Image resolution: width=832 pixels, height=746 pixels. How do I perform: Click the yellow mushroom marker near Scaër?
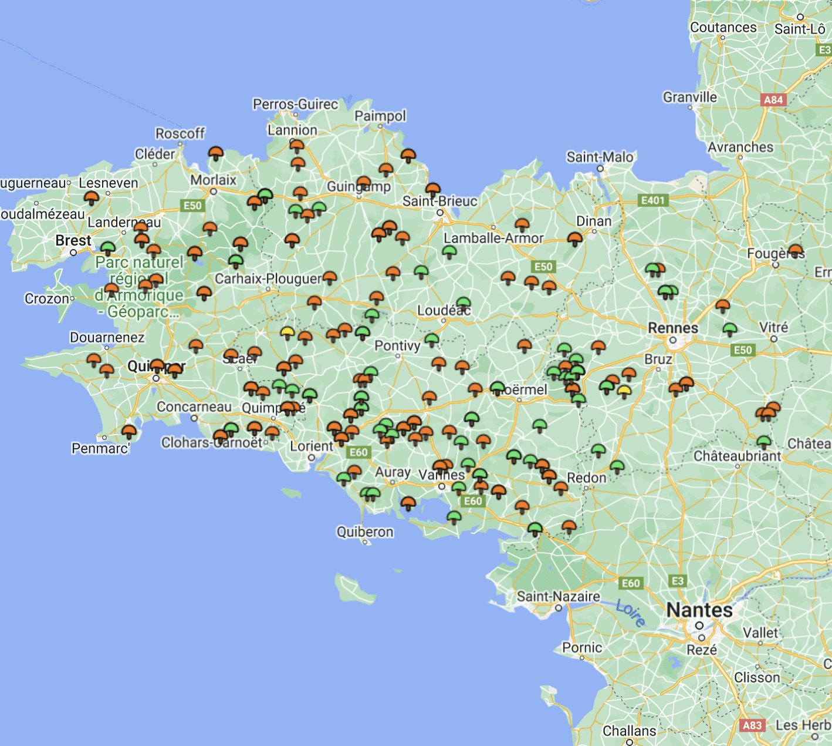[x=287, y=333]
